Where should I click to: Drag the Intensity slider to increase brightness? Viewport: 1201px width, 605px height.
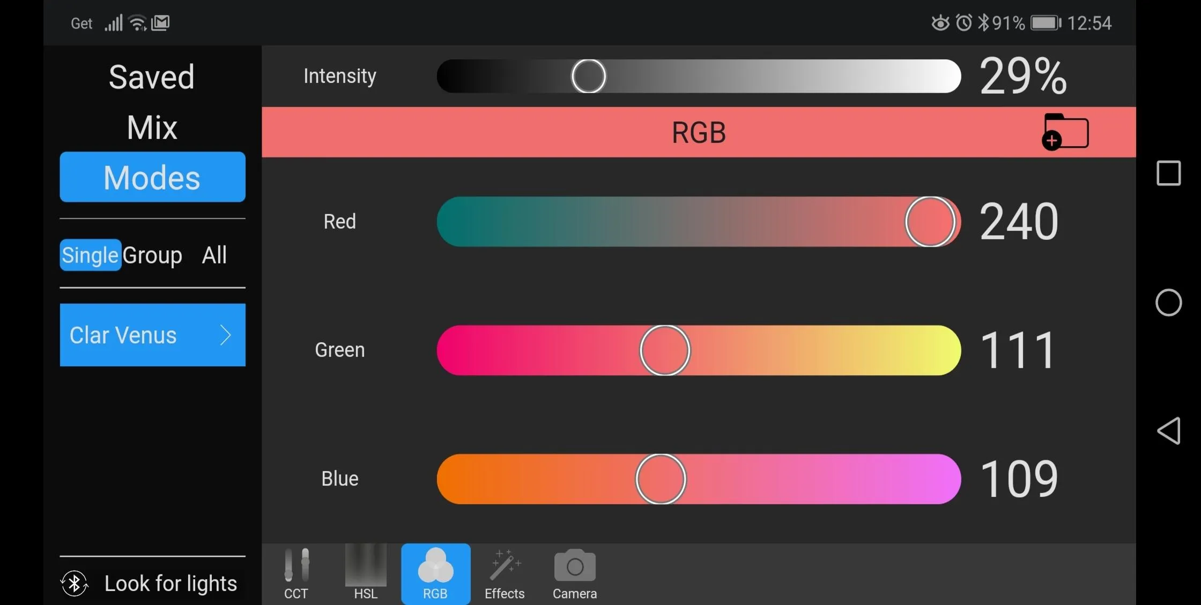(589, 75)
